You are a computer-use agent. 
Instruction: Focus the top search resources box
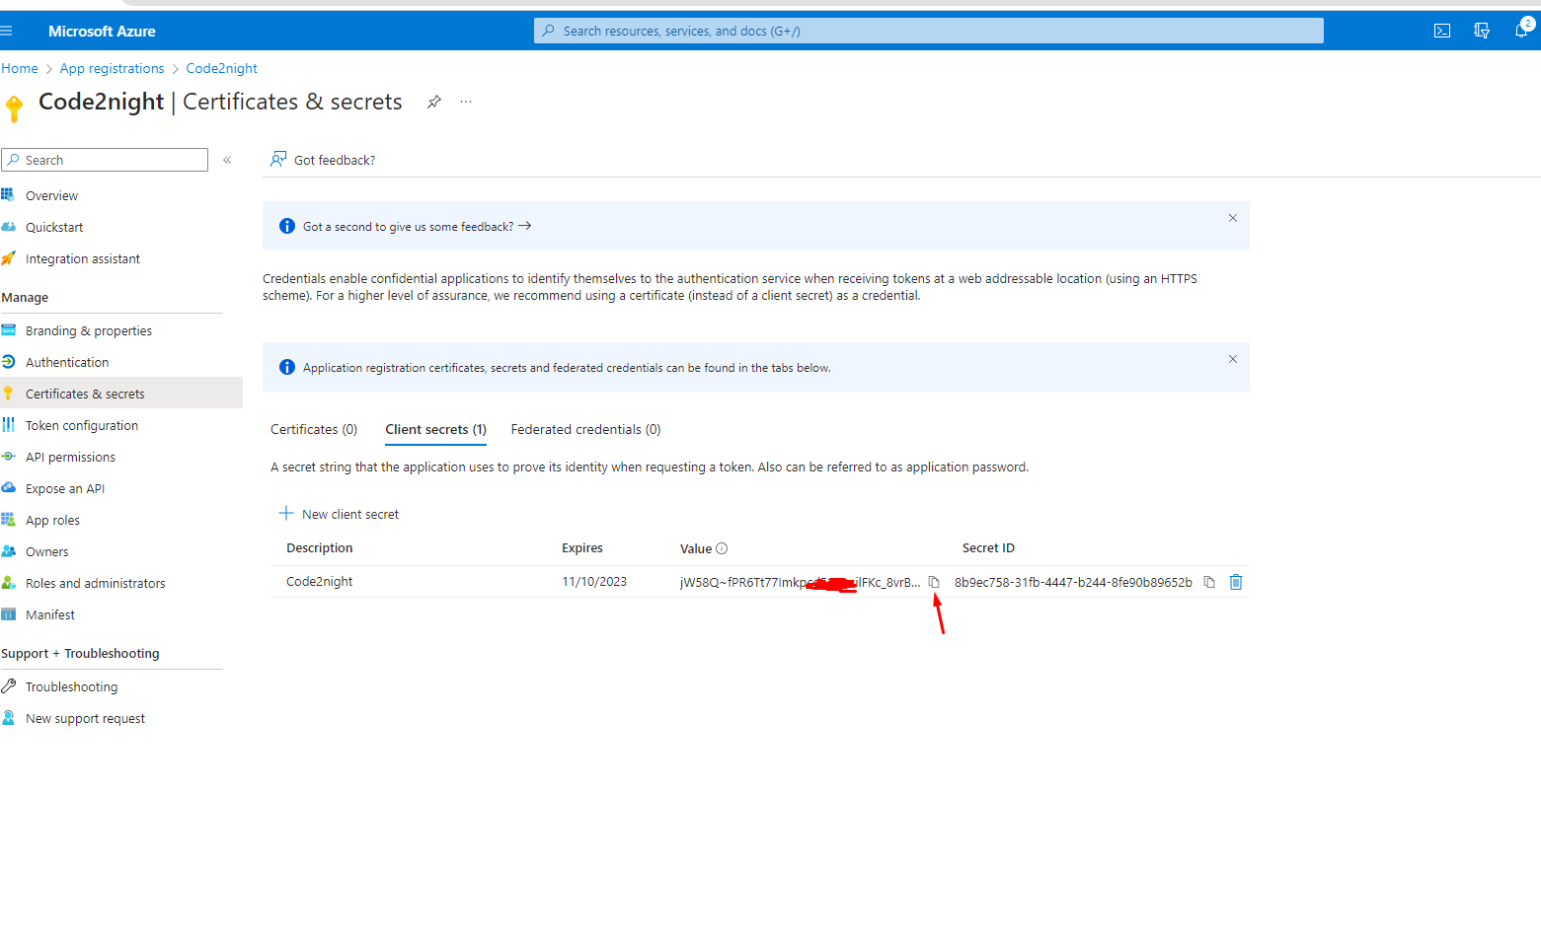click(x=928, y=31)
